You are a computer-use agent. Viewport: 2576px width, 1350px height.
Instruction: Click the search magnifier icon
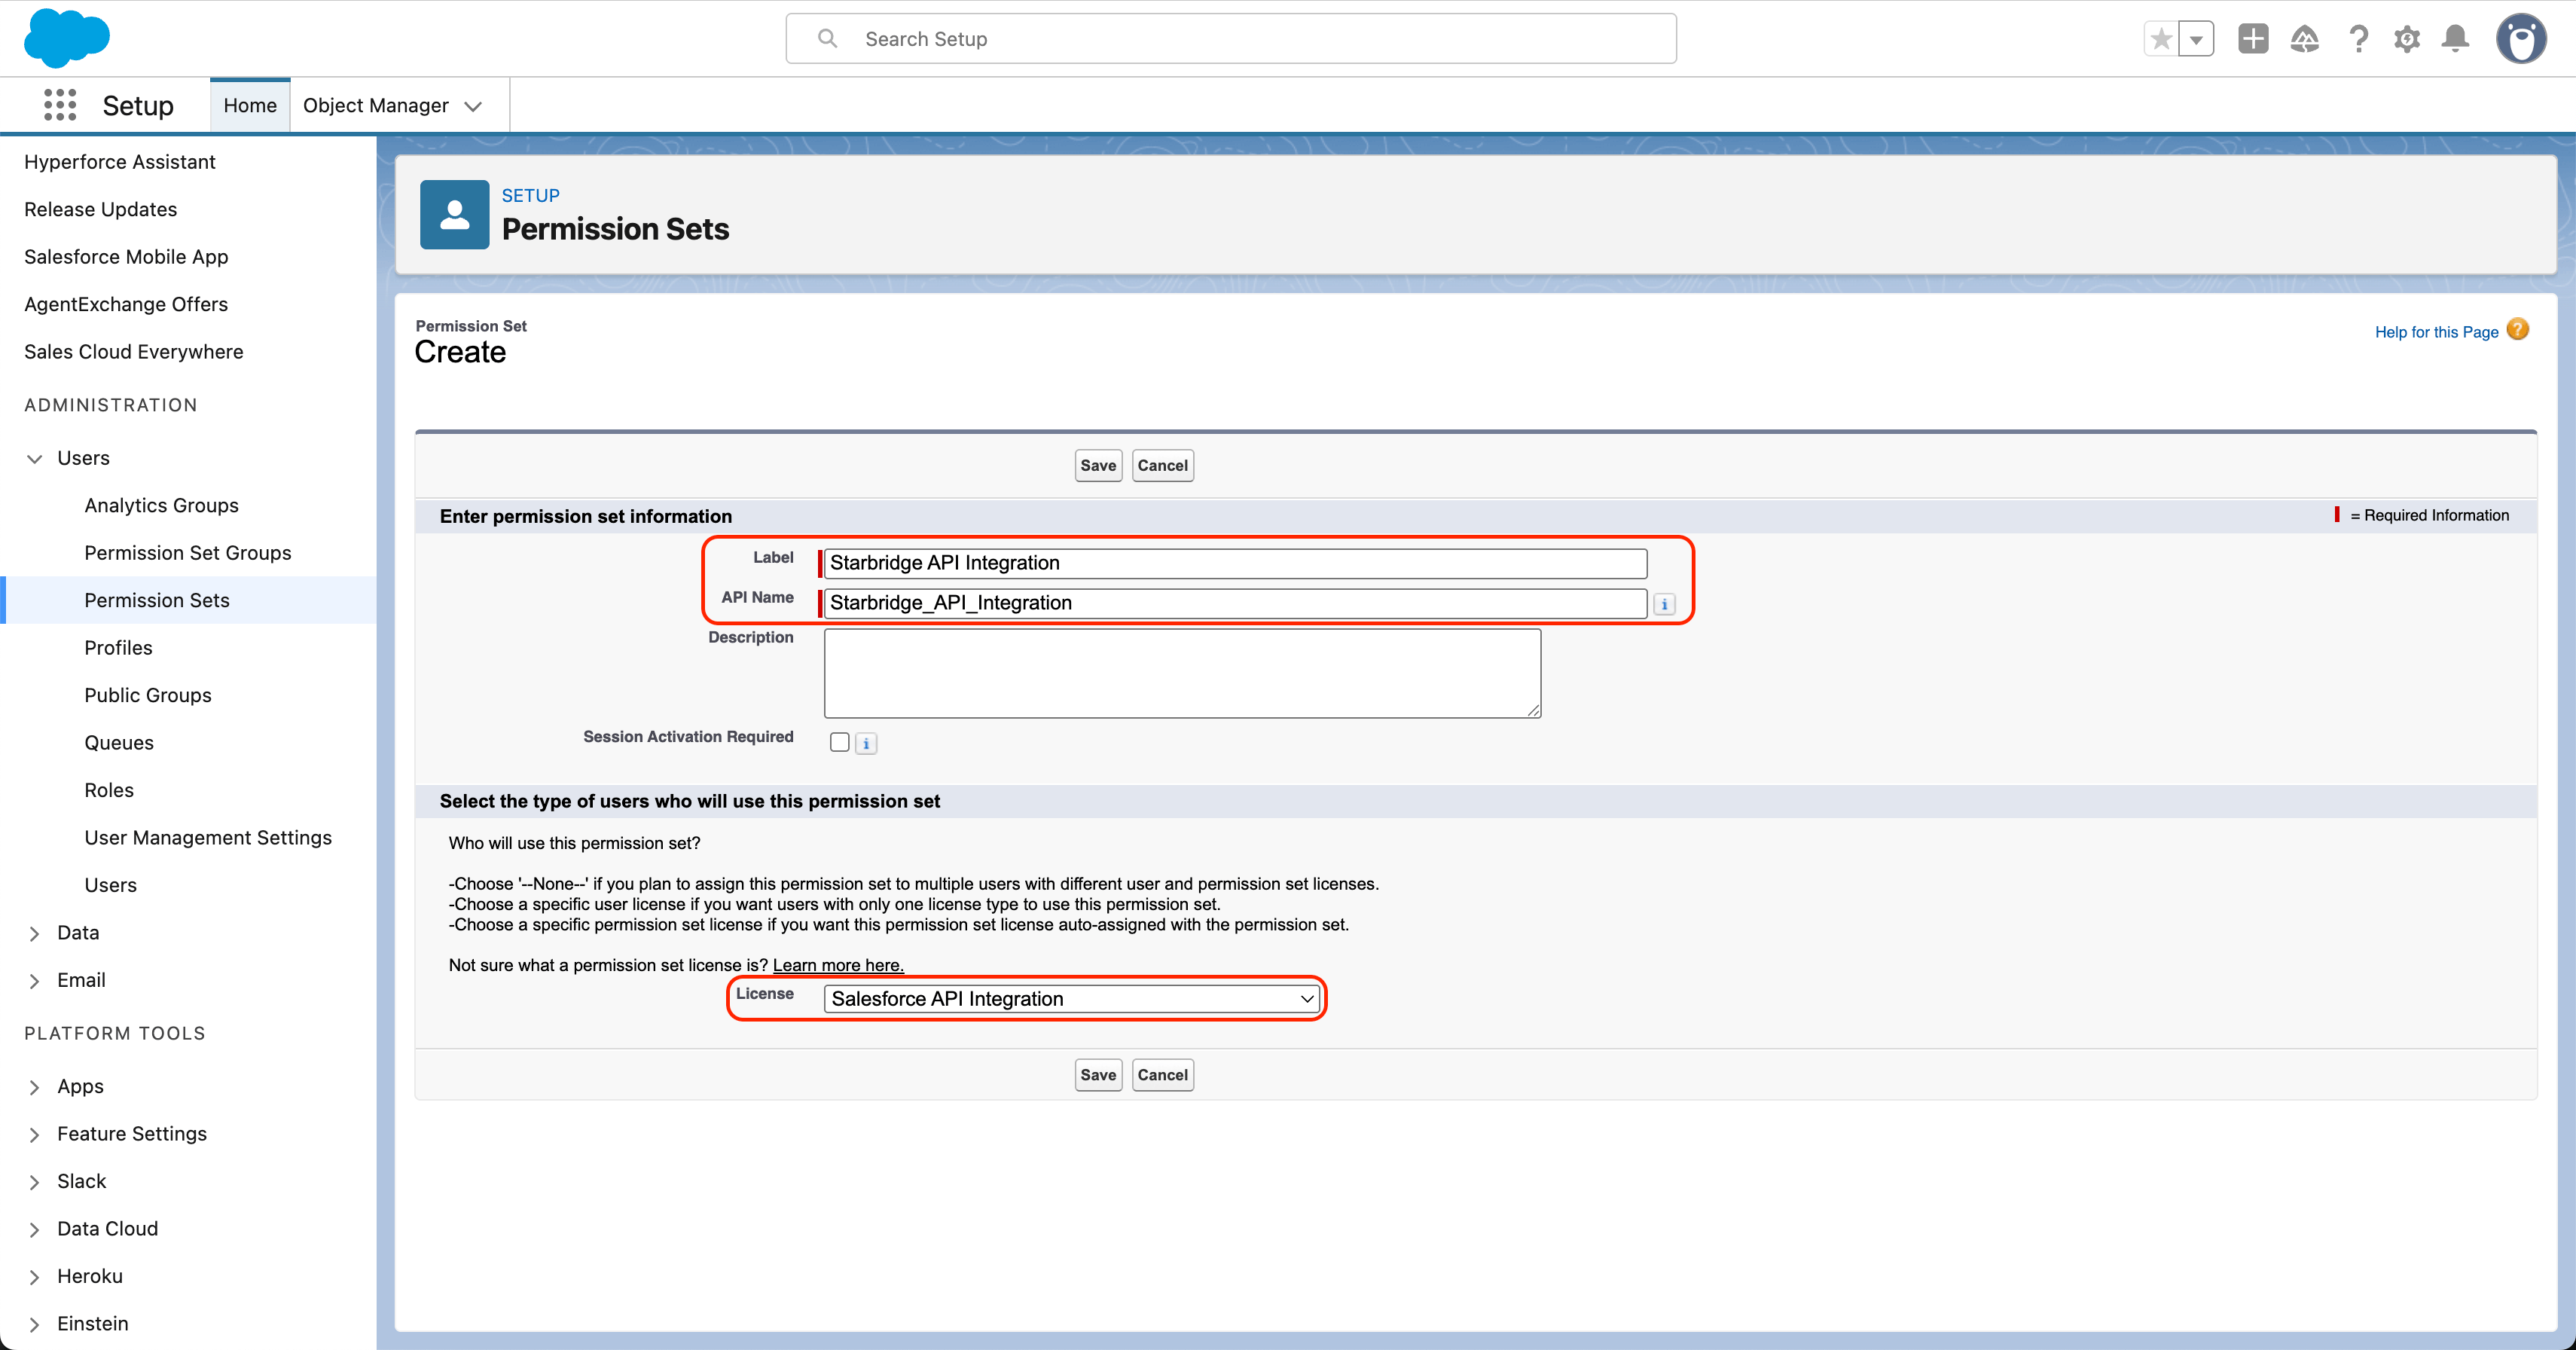click(827, 38)
